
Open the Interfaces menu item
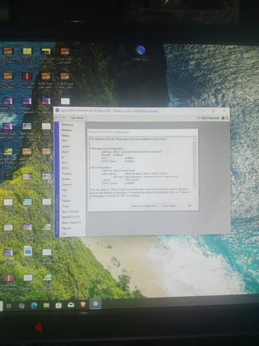[x=67, y=125]
